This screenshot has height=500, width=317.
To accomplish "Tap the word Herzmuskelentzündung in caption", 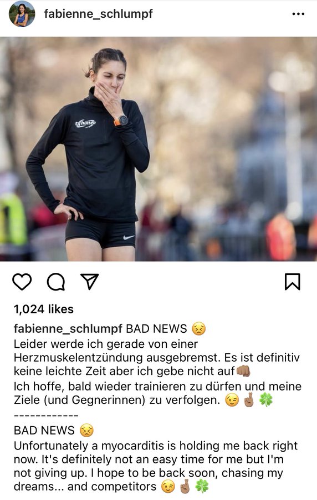I will click(78, 358).
